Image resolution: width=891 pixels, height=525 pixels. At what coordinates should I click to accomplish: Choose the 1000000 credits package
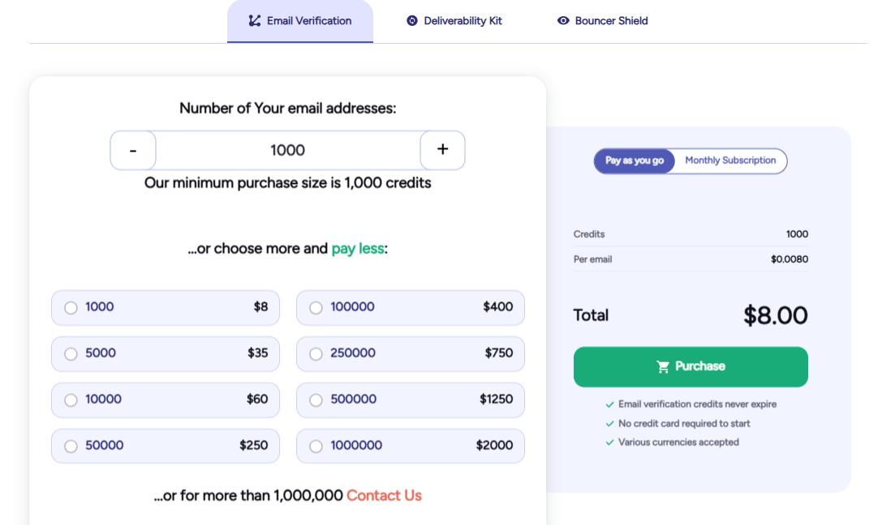316,446
